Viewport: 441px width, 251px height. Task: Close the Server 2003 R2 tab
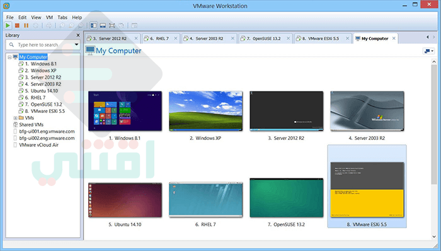click(x=232, y=38)
